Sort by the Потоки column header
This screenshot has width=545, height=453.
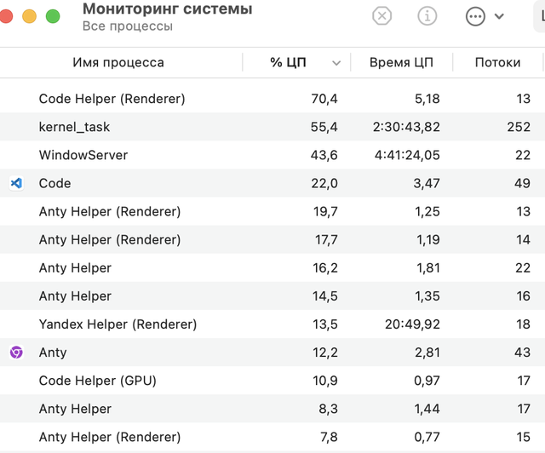(497, 62)
